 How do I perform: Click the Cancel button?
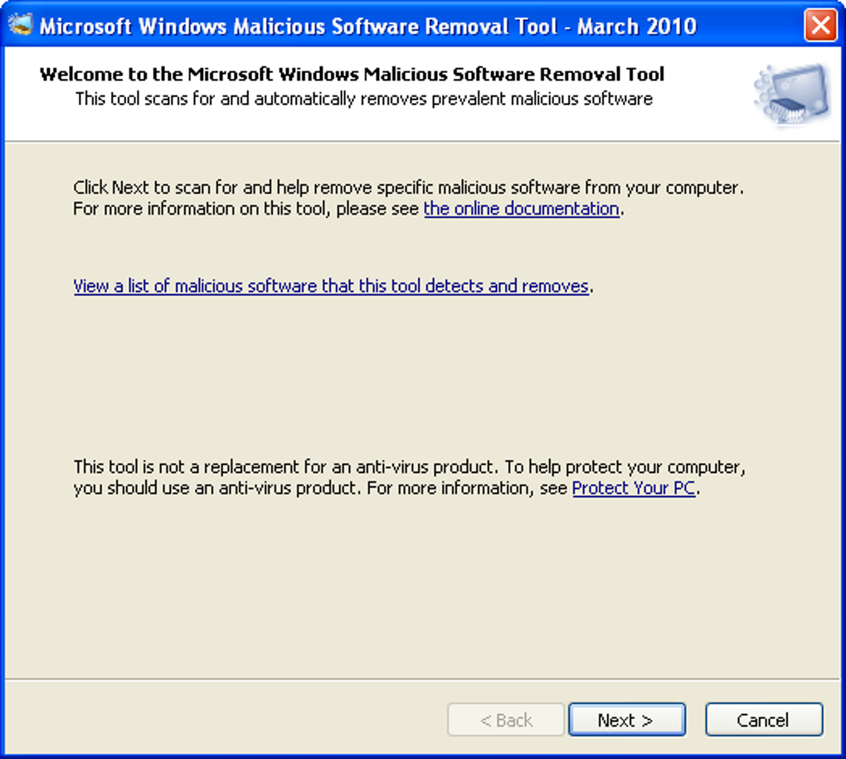pos(764,720)
